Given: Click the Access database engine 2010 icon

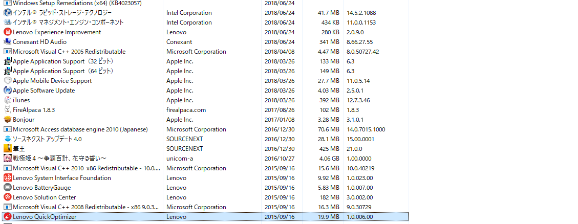Looking at the screenshot, I should [7, 129].
